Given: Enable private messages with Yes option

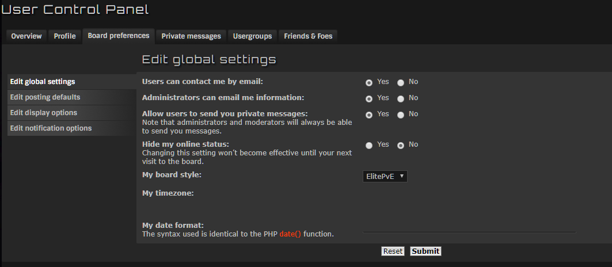Looking at the screenshot, I should pyautogui.click(x=369, y=115).
